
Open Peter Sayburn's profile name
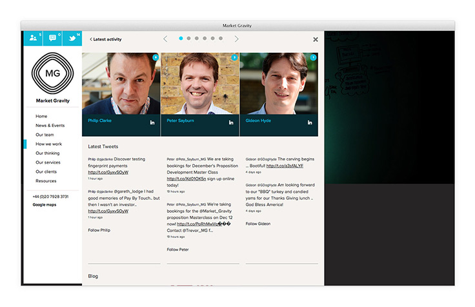coord(180,121)
